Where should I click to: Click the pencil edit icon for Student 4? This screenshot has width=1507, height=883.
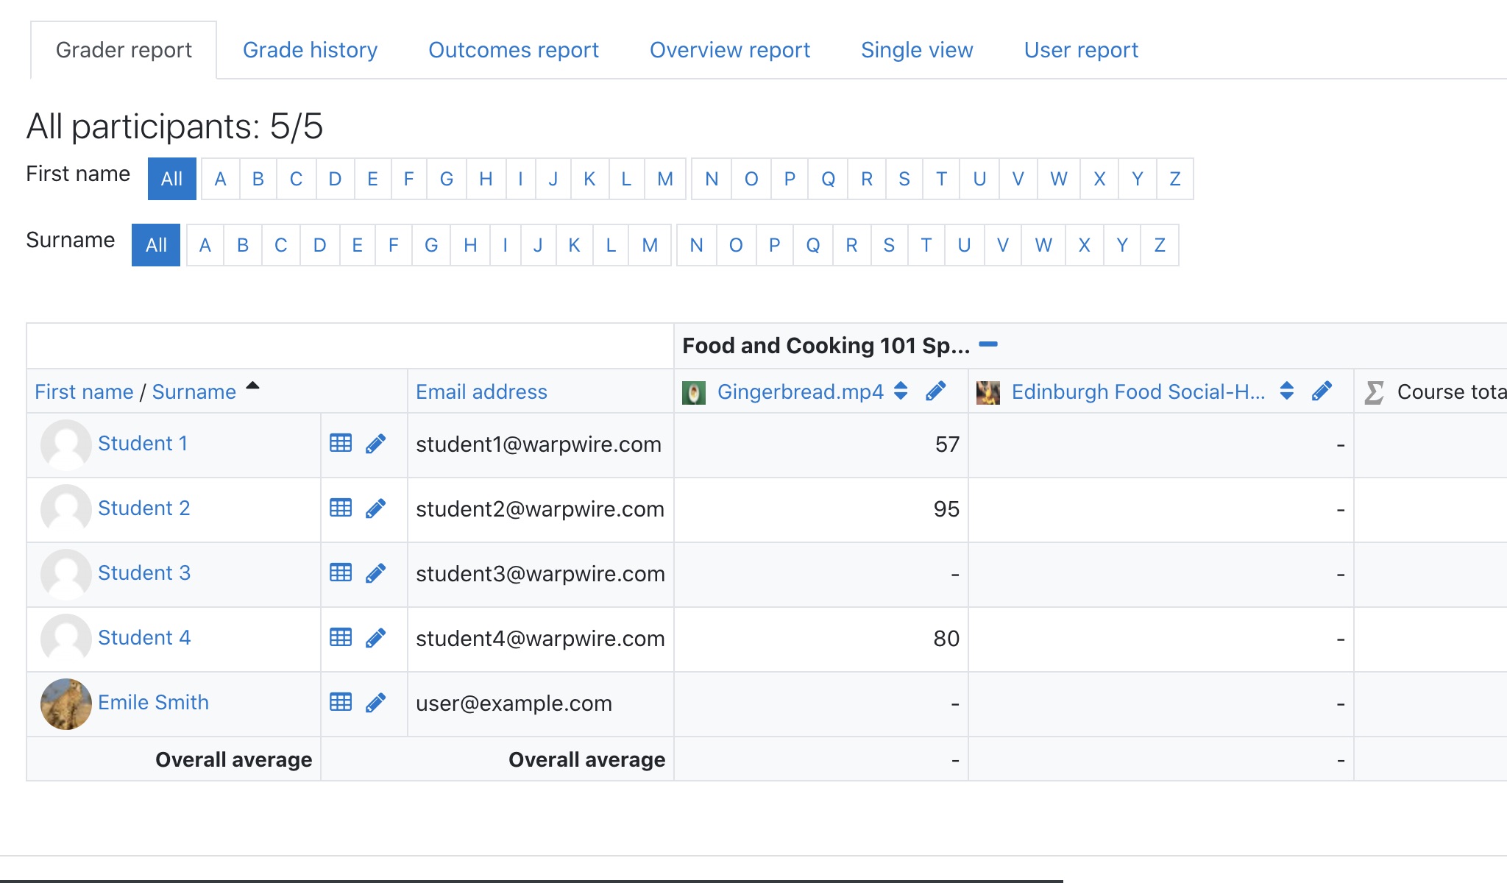coord(375,638)
